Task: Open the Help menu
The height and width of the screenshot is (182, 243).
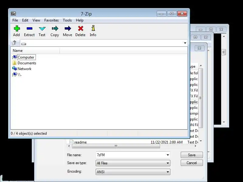Action: [80, 20]
